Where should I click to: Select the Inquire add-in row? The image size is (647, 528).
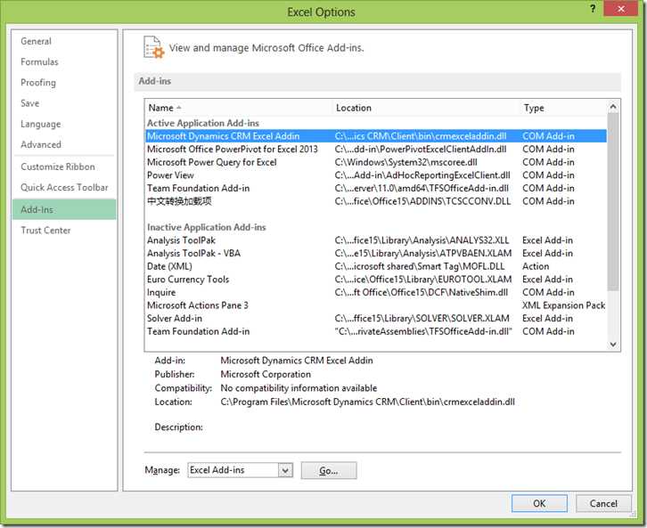click(376, 292)
